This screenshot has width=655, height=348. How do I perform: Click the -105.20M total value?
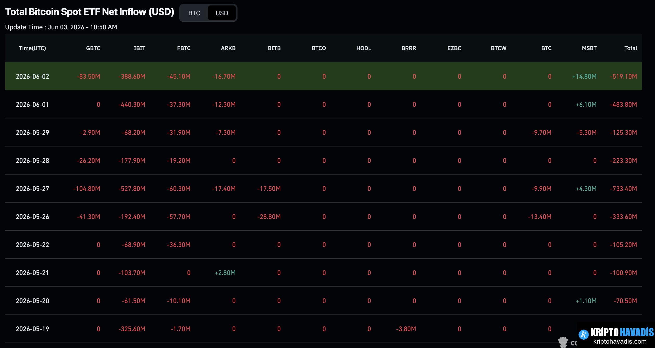tap(624, 245)
